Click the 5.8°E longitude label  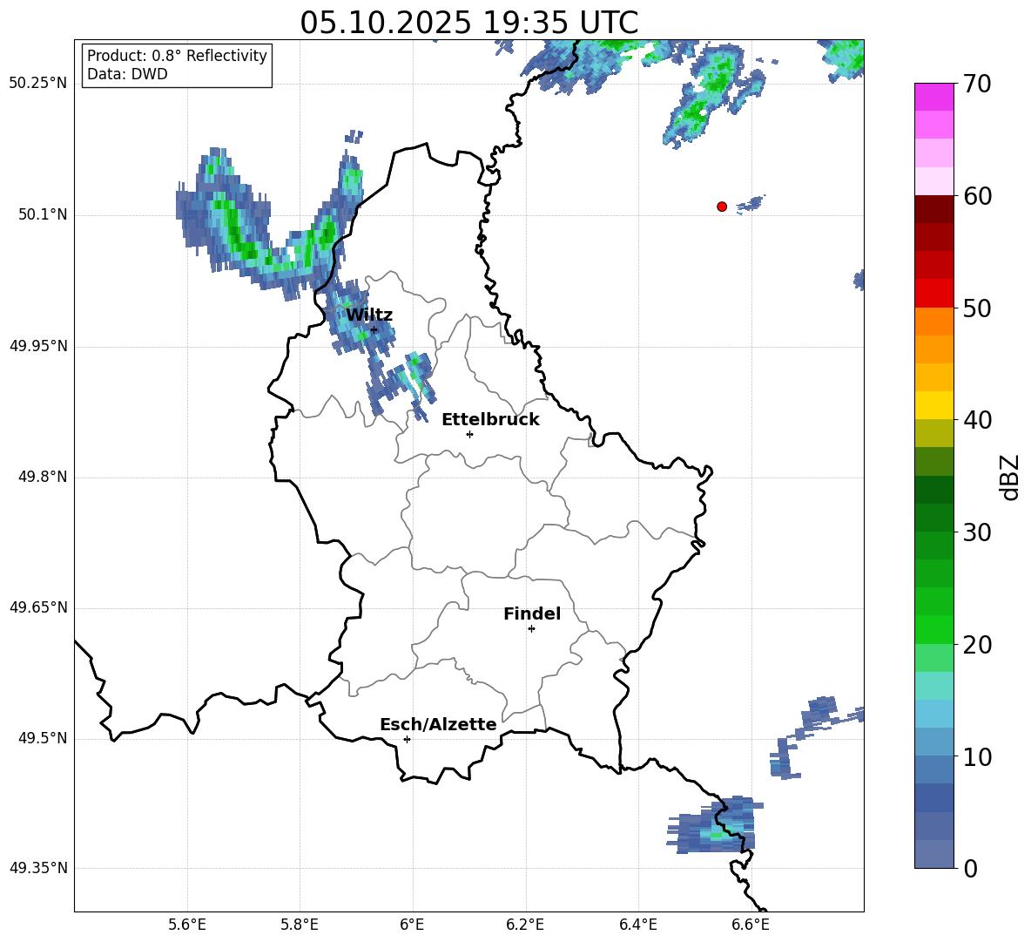(x=300, y=925)
